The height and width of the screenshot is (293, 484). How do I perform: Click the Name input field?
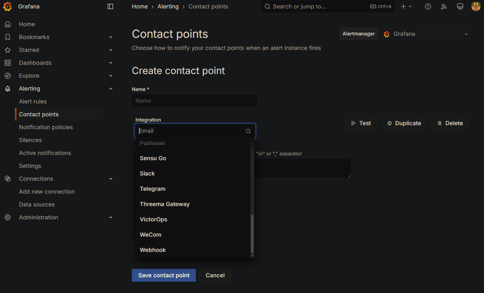coord(194,101)
